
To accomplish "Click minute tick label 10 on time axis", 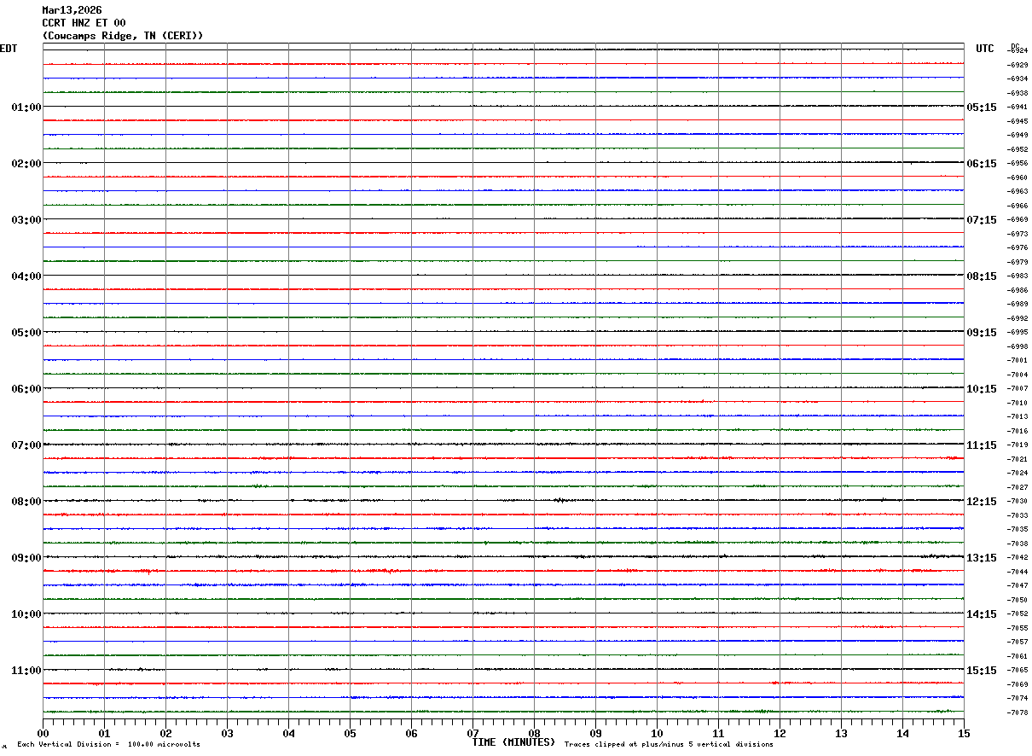I will 658,733.
